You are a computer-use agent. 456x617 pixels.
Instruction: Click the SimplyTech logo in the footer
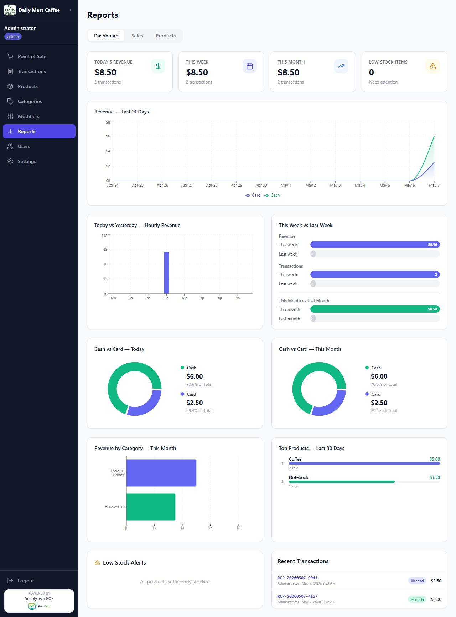[x=39, y=606]
